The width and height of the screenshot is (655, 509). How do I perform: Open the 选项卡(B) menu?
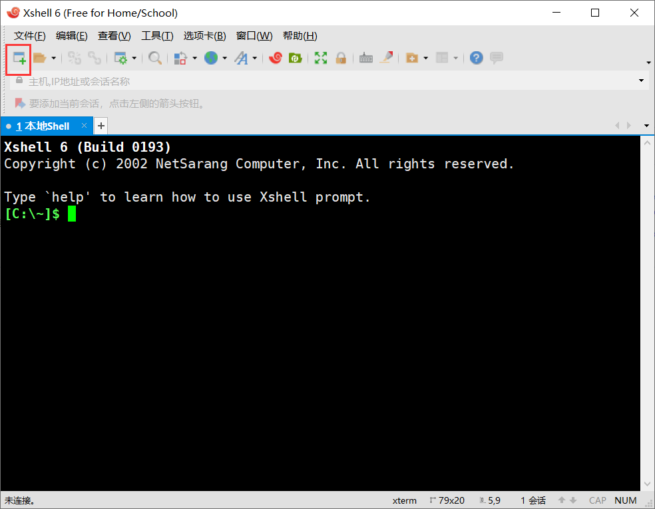pos(205,36)
